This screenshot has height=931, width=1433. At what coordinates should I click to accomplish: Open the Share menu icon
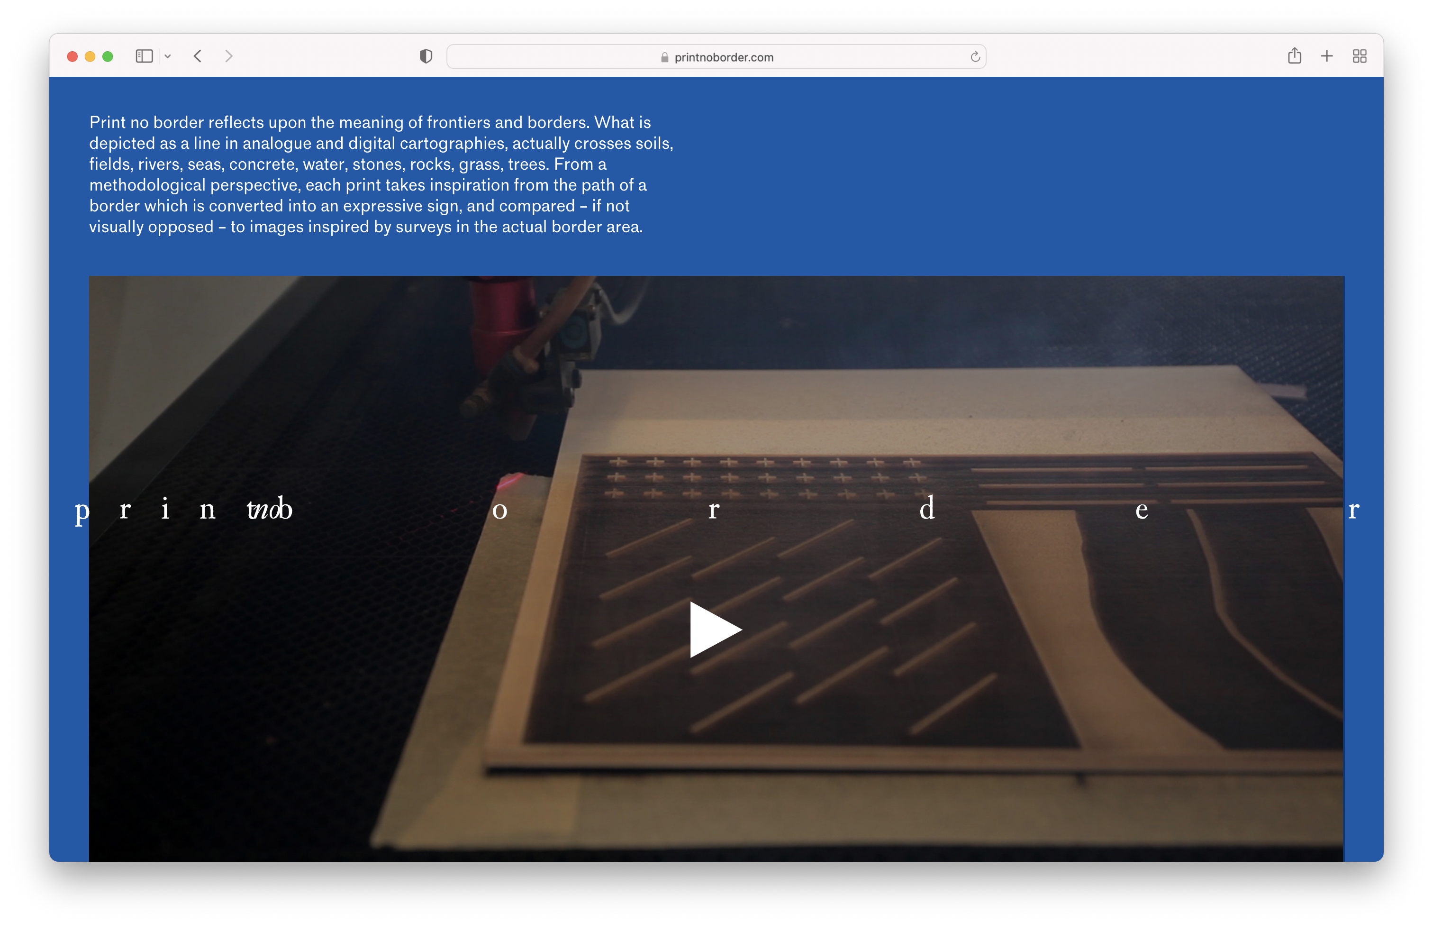[x=1295, y=56]
